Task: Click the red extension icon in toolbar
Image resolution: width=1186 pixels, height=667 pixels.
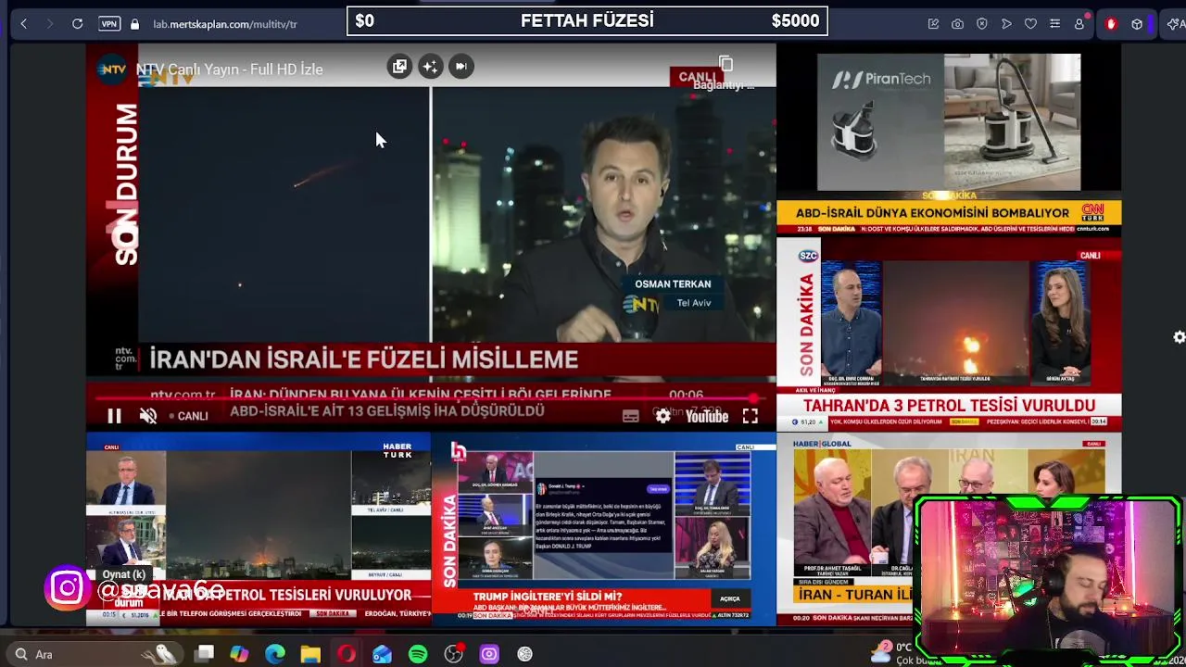Action: pyautogui.click(x=1111, y=24)
